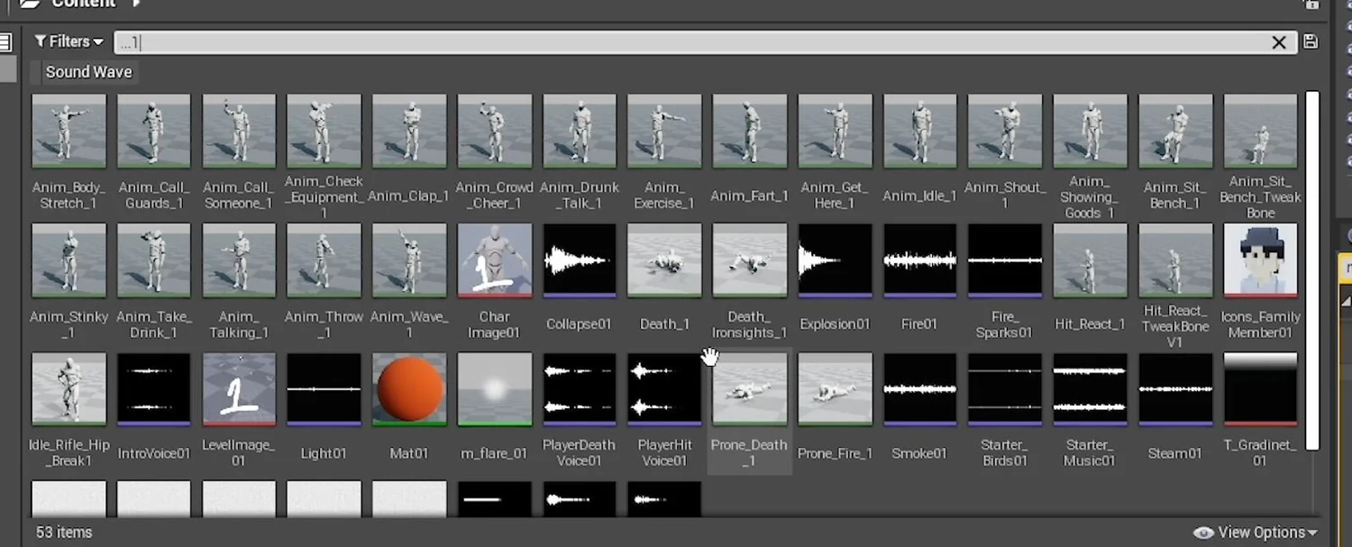Disable the Sound Wave filter pill
The height and width of the screenshot is (547, 1352).
[x=88, y=71]
